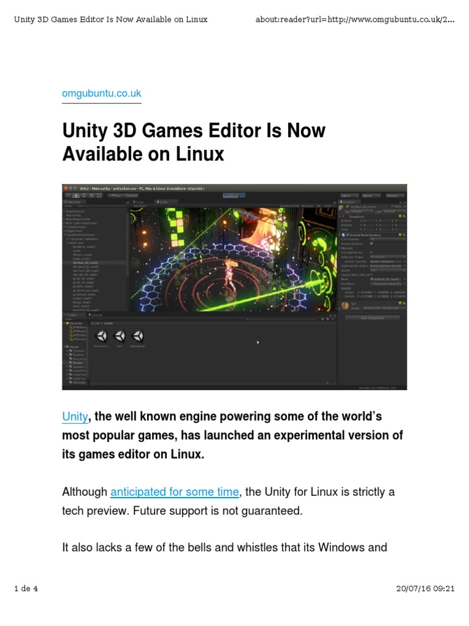This screenshot has height=626, width=469.
Task: Click Unity window title bar text
Action: click(142, 188)
